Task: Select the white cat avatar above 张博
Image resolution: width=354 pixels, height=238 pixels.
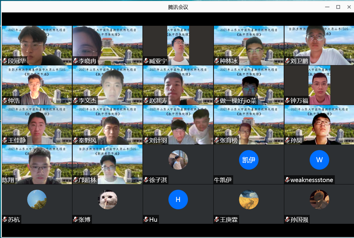Action: click(x=108, y=200)
